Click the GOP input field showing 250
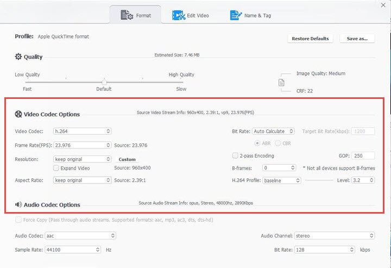 (x=363, y=155)
